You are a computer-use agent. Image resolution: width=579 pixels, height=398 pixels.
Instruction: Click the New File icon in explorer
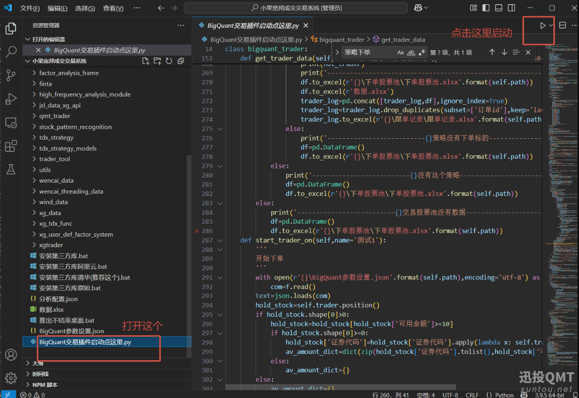pyautogui.click(x=146, y=61)
